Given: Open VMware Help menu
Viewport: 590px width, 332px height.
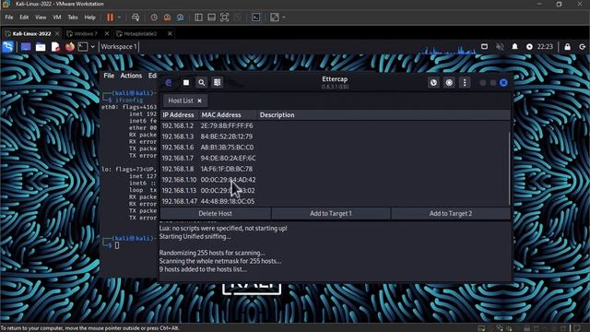Looking at the screenshot, I should (90, 18).
